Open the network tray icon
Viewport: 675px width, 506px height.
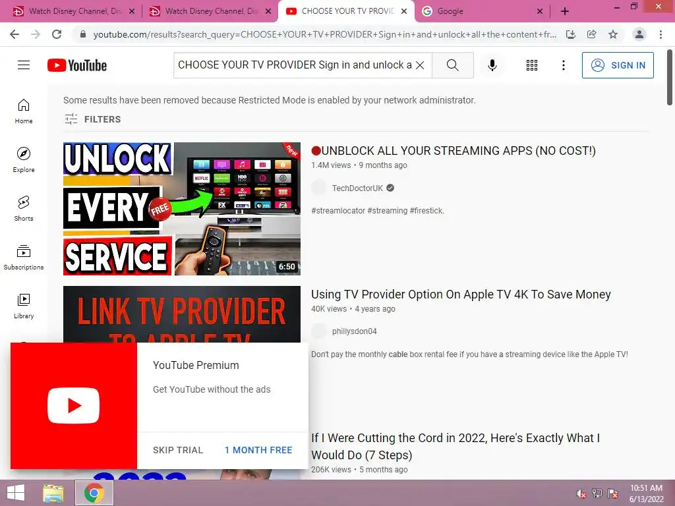click(597, 493)
